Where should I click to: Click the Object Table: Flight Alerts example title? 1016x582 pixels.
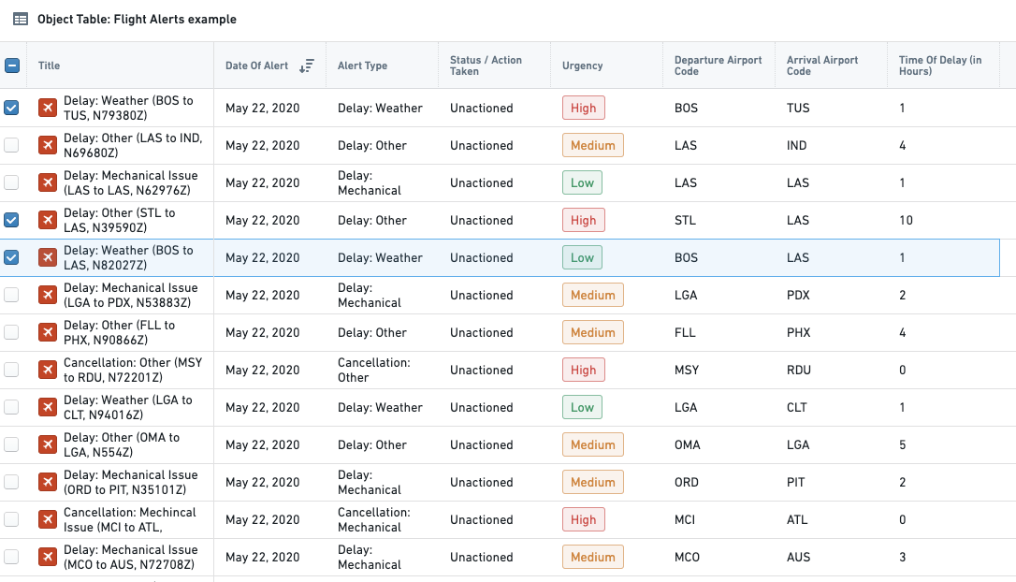coord(137,20)
